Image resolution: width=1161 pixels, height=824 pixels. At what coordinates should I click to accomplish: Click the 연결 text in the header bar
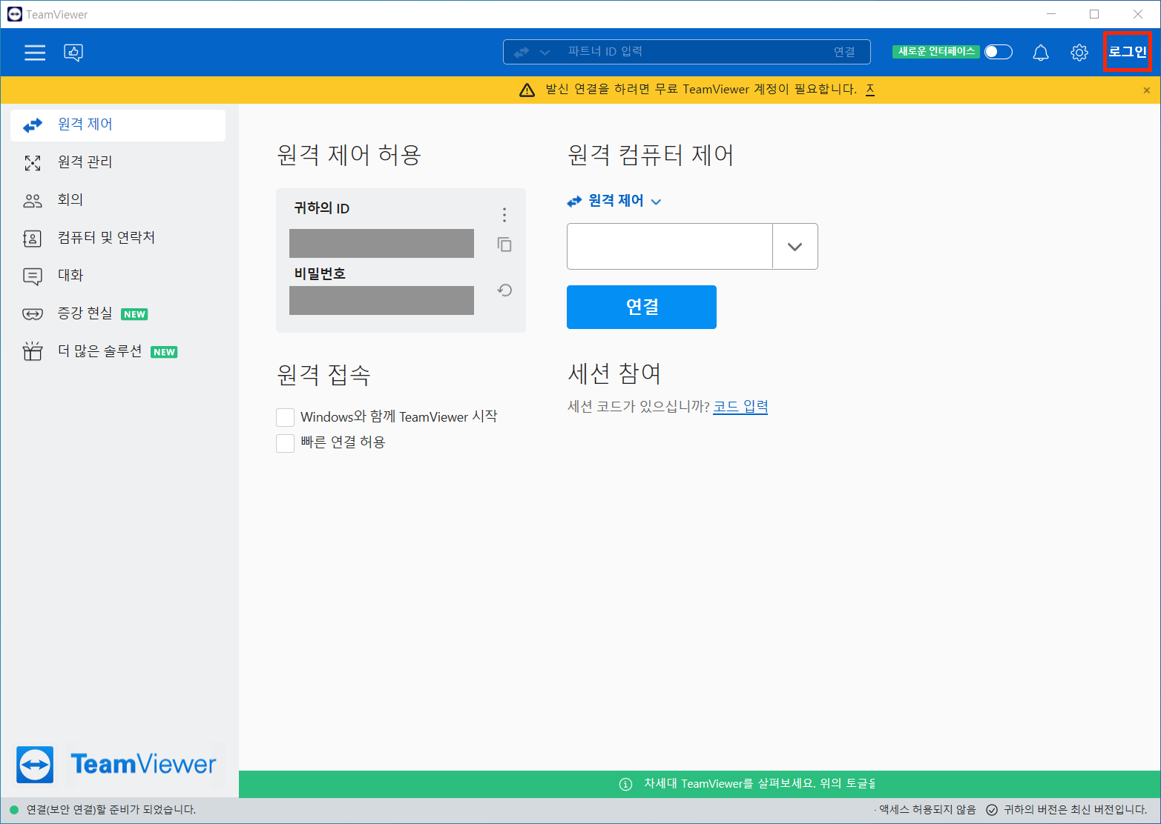[844, 52]
